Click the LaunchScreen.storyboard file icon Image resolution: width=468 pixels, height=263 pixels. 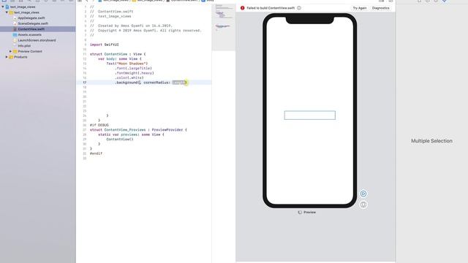tap(15, 40)
